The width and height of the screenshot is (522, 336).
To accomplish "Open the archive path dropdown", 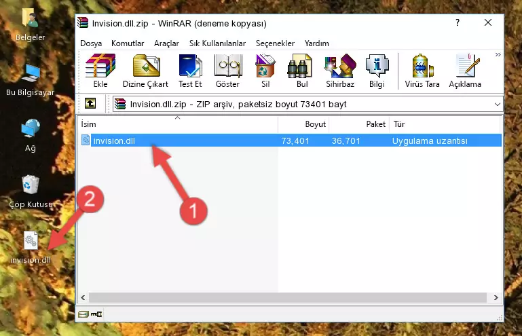I will point(498,105).
